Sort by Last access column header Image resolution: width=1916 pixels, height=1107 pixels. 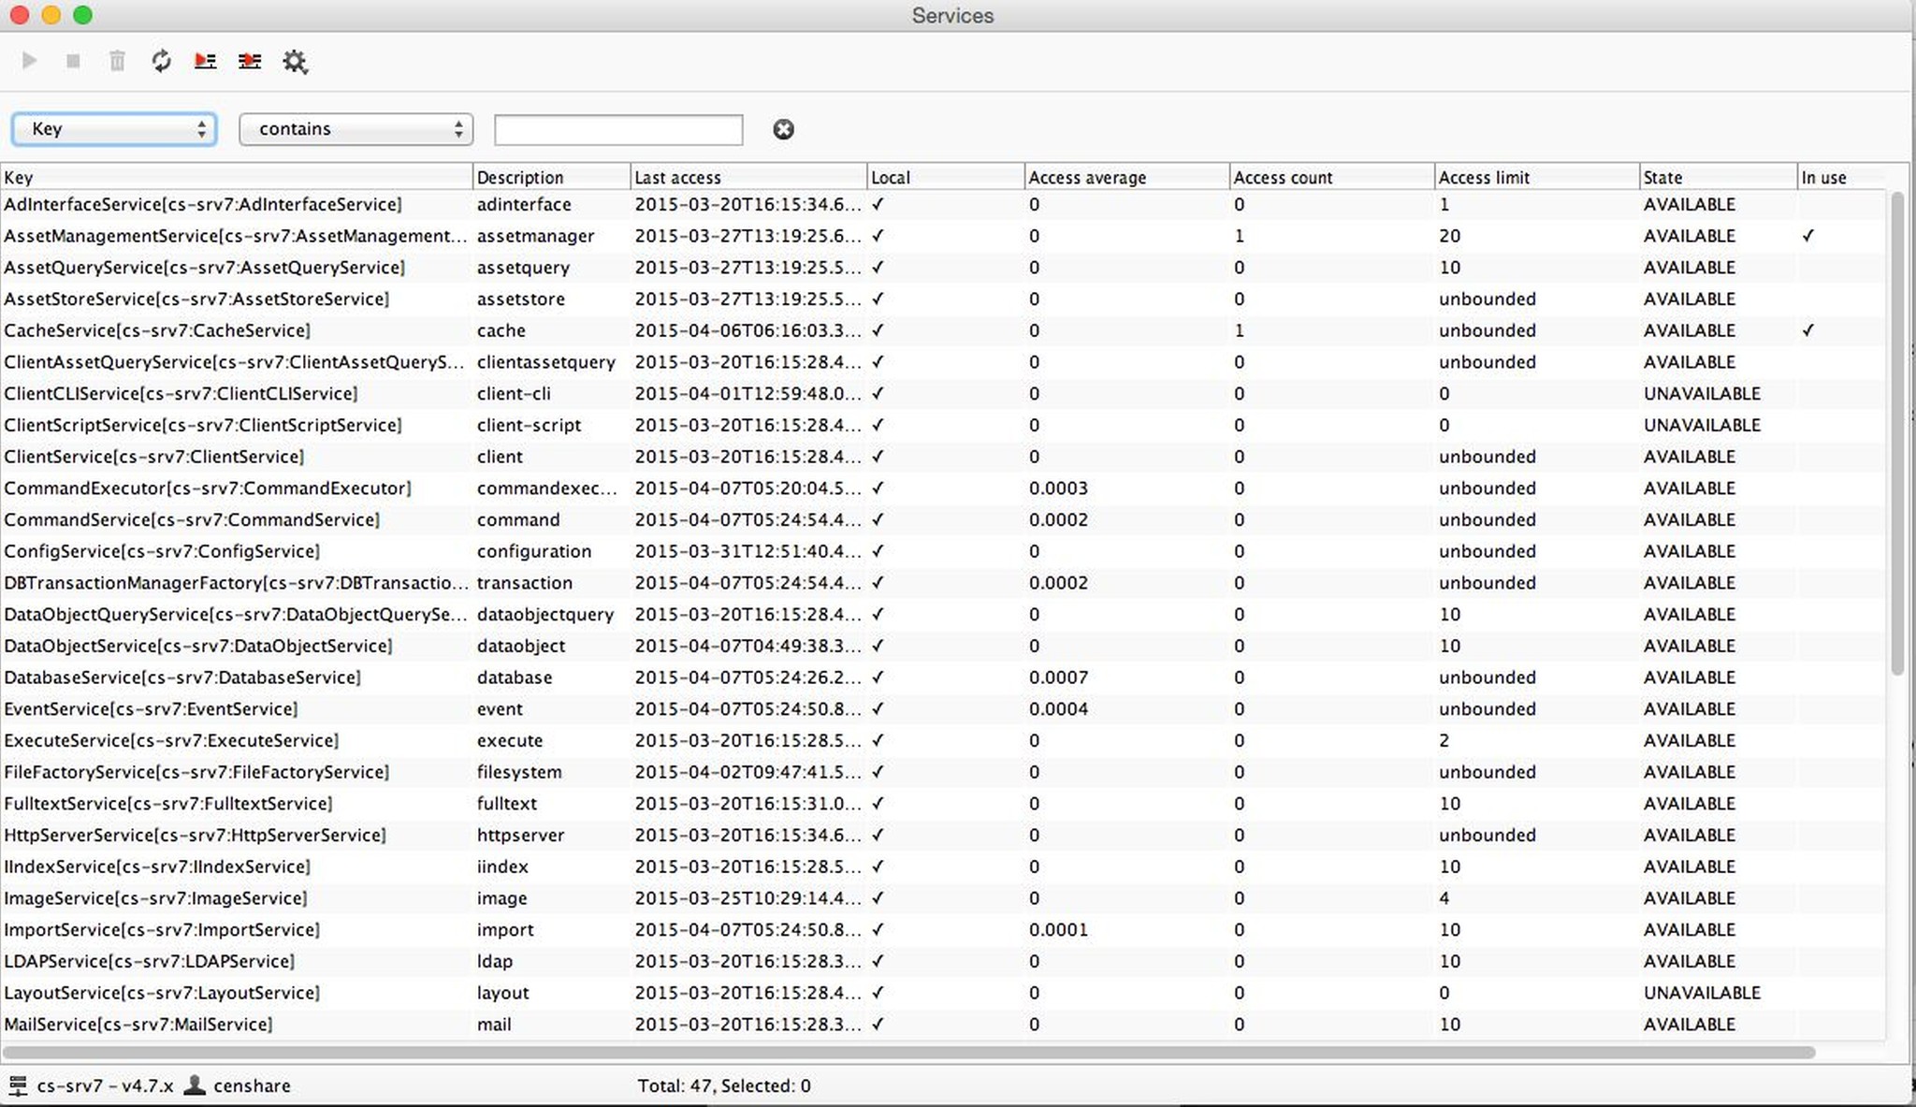pyautogui.click(x=677, y=177)
